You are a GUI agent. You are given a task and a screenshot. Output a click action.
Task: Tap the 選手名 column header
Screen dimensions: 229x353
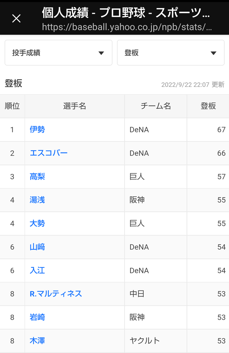(75, 106)
